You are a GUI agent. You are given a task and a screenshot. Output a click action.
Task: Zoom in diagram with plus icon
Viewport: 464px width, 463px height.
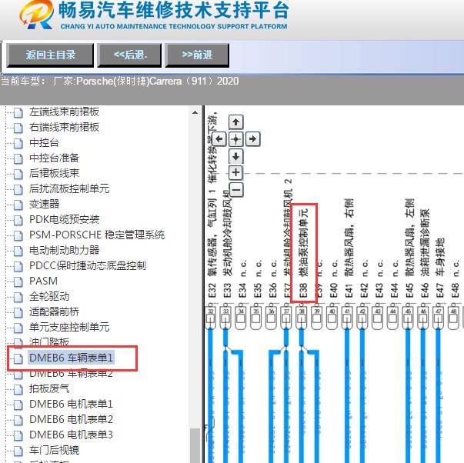pos(235,172)
